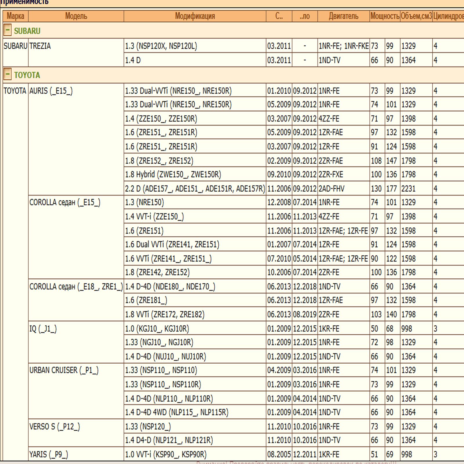Click the 1.4 D-4D 4WD modification row
The width and height of the screenshot is (464, 464).
pos(177,412)
